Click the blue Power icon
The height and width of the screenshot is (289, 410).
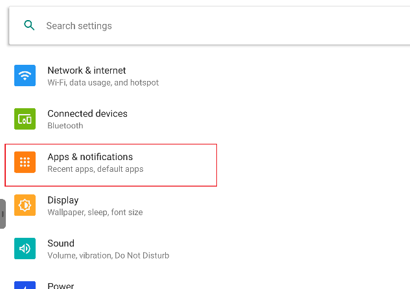(25, 285)
